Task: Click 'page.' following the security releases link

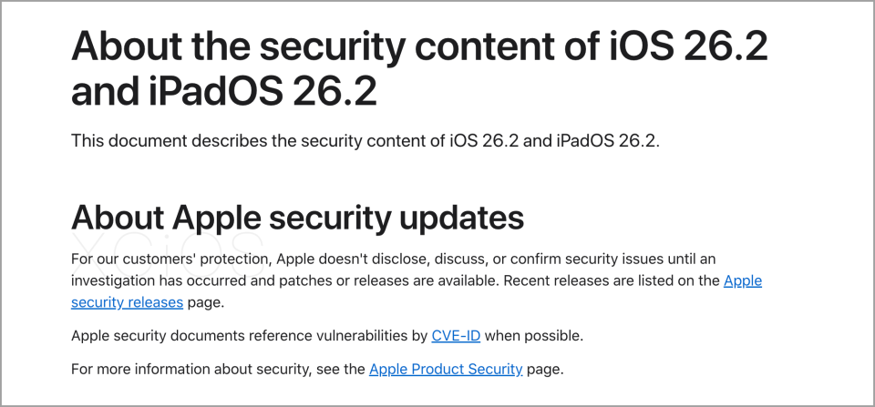Action: pos(206,301)
